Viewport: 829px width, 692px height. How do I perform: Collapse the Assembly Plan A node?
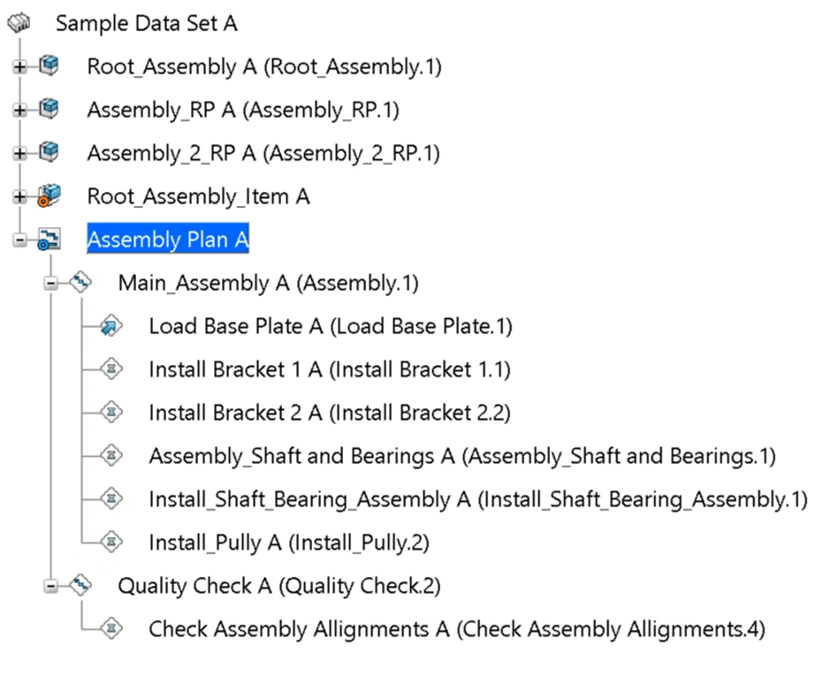(20, 240)
